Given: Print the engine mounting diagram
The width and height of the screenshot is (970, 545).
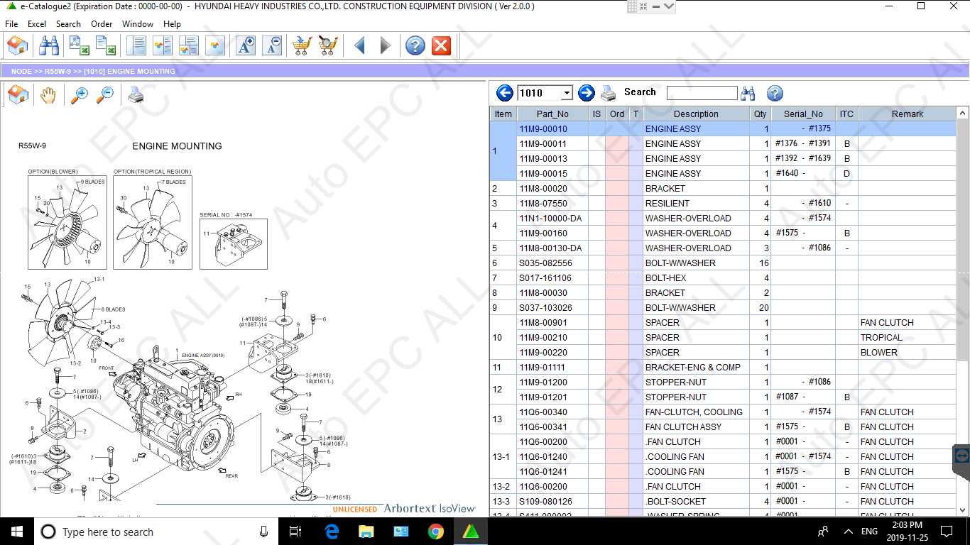Looking at the screenshot, I should coord(135,94).
